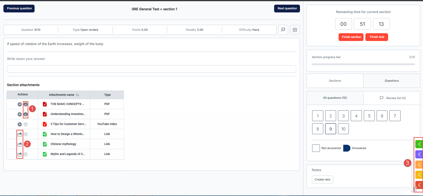Click the image icon beside flag button
Viewport: 423px width, 196px height.
point(295,30)
